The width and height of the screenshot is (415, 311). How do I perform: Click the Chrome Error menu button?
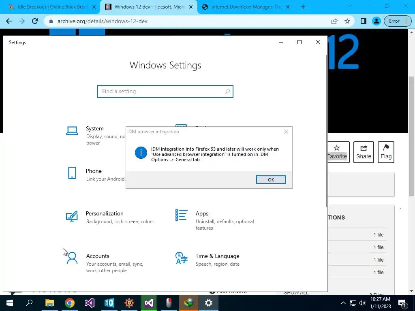[397, 21]
